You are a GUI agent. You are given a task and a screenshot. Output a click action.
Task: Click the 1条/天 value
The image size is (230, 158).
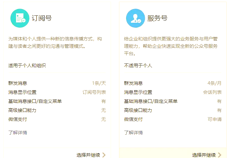click(x=99, y=83)
